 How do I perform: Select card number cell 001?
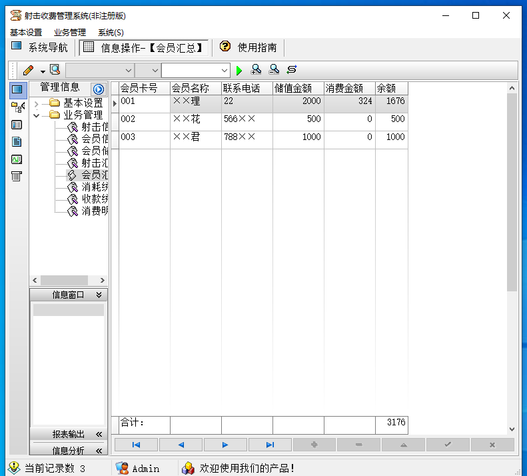(145, 103)
